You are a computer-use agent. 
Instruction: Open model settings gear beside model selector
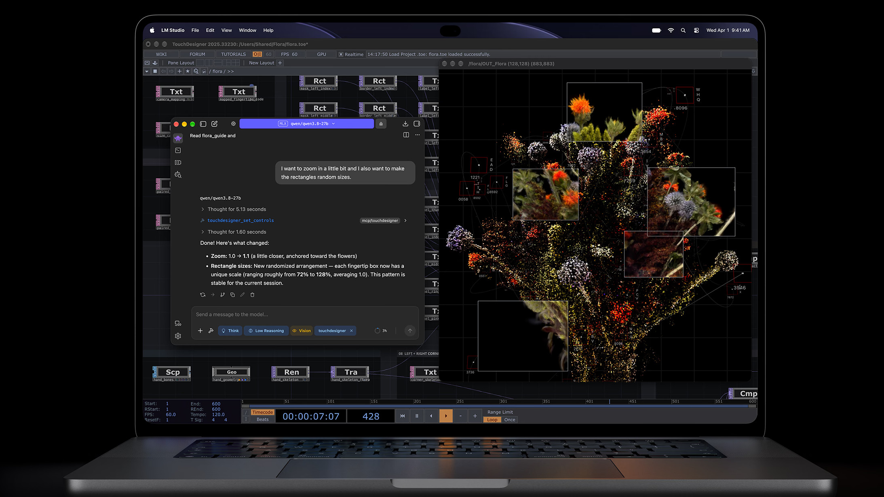pos(233,124)
